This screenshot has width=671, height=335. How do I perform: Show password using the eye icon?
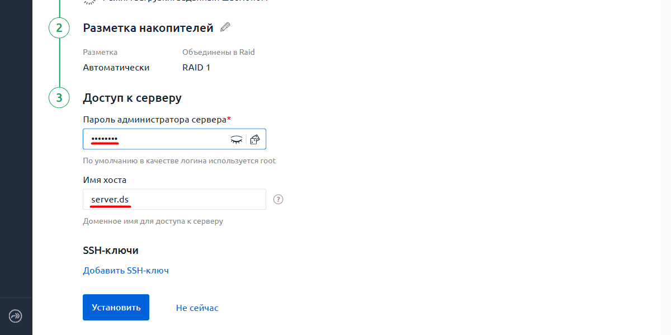tap(237, 140)
